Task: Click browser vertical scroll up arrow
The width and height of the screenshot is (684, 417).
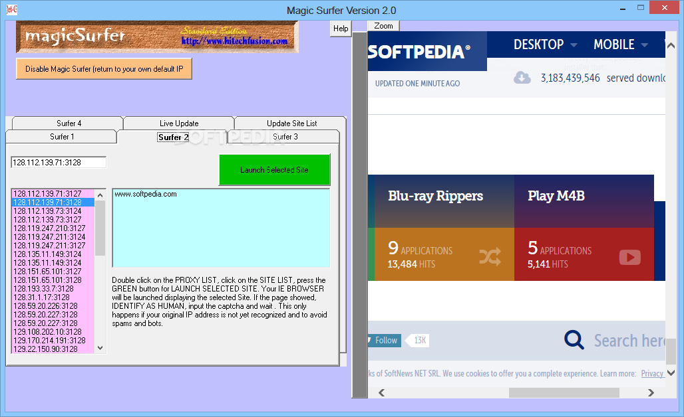Action: (x=671, y=45)
